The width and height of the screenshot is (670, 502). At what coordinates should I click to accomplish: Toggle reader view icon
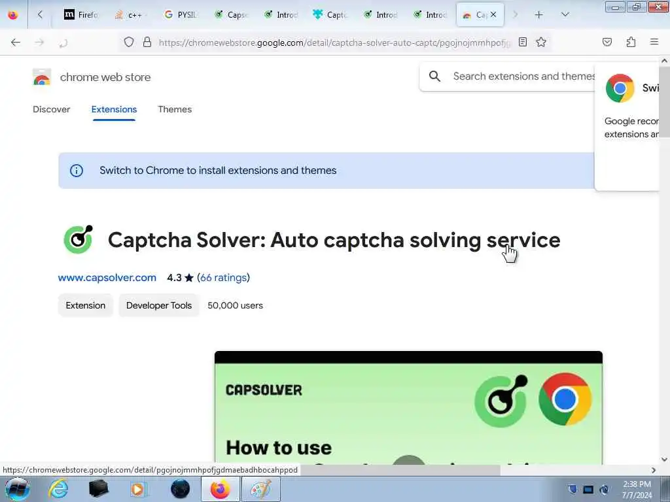(523, 42)
